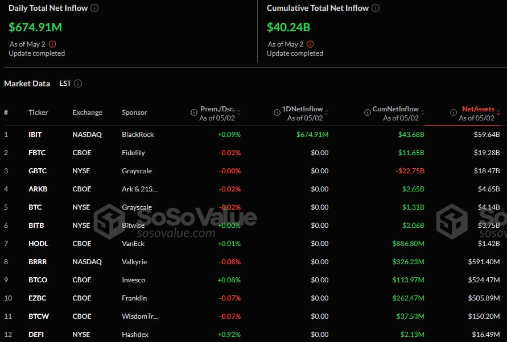Screen dimensions: 507x342
Task: Toggle NetAssets sort arrows
Action: (498, 112)
